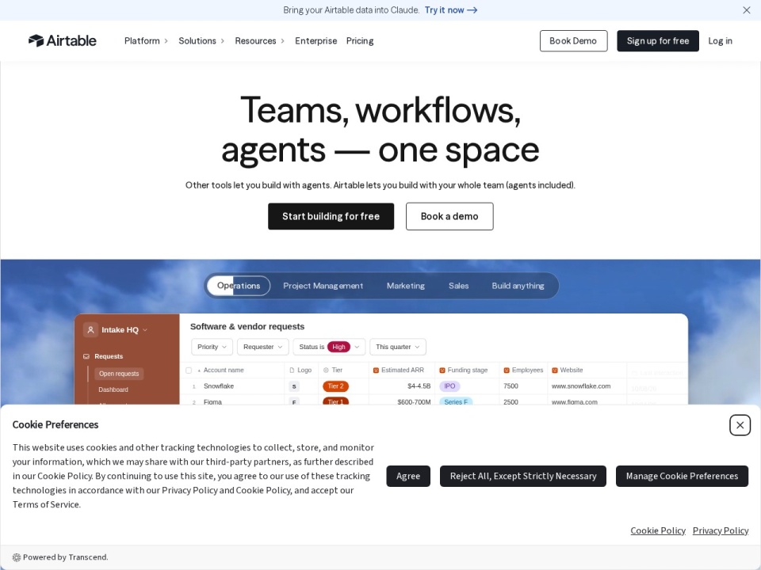The height and width of the screenshot is (570, 761).
Task: Click the Requests inbox icon in the sidebar
Action: (x=86, y=356)
